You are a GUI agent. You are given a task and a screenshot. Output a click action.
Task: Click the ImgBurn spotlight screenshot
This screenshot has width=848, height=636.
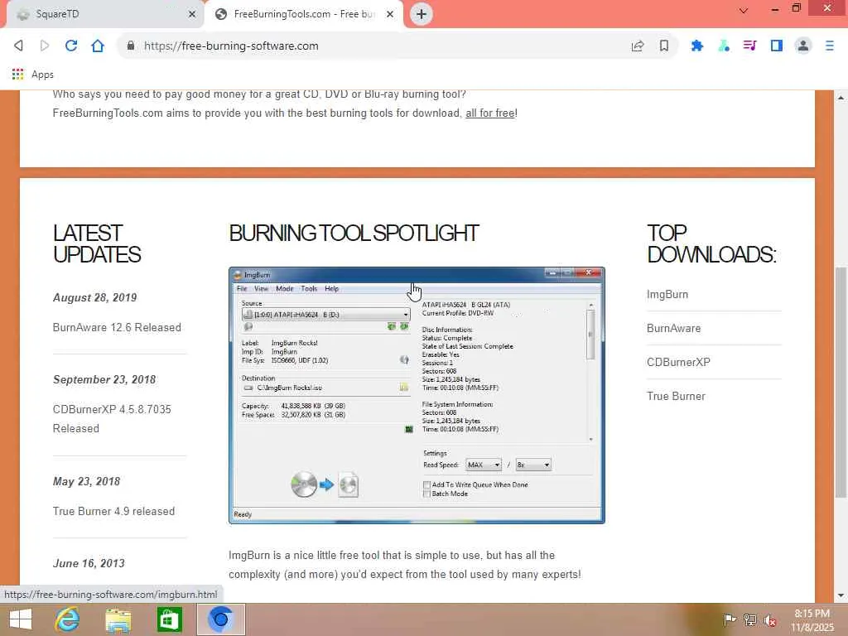417,395
